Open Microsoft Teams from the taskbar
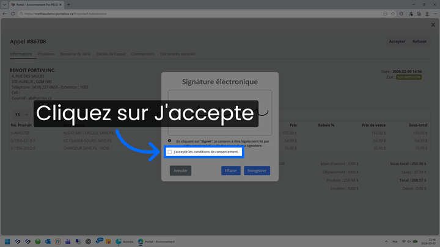 tap(68, 242)
